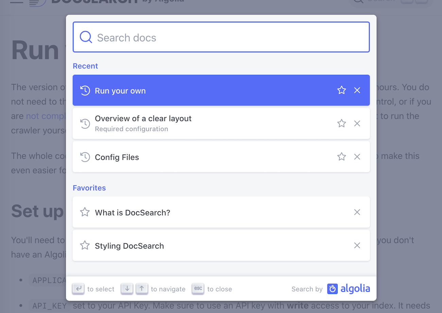Click the esc key hint icon in footer

point(198,289)
